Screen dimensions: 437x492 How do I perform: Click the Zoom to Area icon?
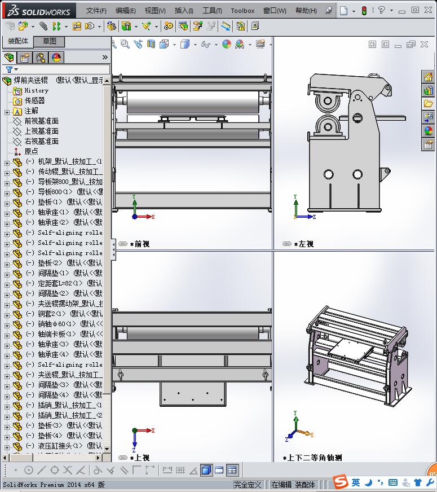pyautogui.click(x=125, y=44)
